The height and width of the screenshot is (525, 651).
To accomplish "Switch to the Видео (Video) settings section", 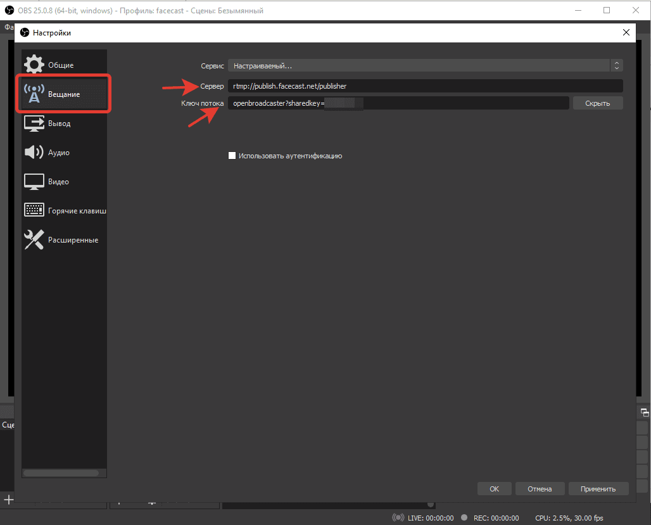I will point(64,182).
